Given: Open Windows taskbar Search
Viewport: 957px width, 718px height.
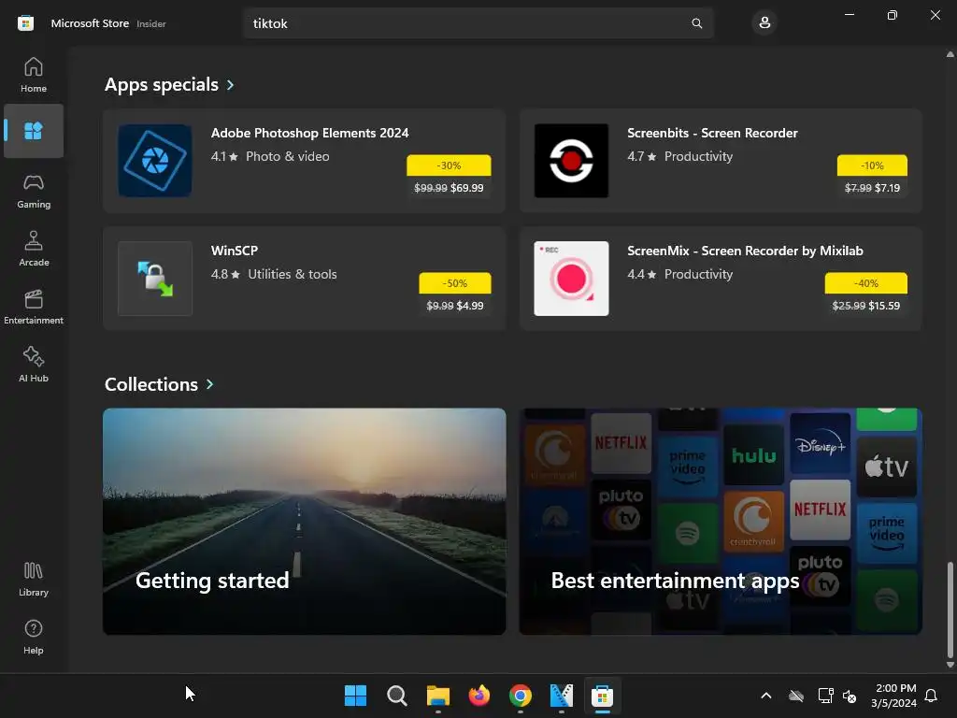Looking at the screenshot, I should [x=396, y=696].
